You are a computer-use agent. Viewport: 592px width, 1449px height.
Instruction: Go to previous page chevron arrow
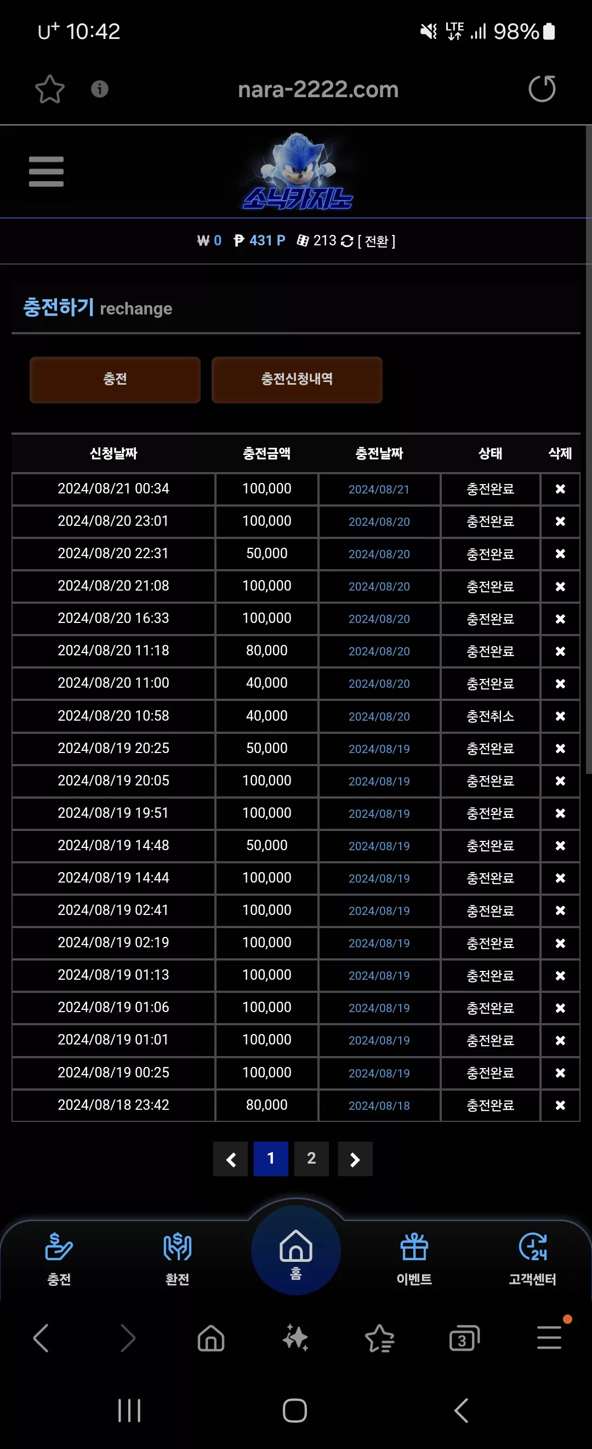(230, 1159)
